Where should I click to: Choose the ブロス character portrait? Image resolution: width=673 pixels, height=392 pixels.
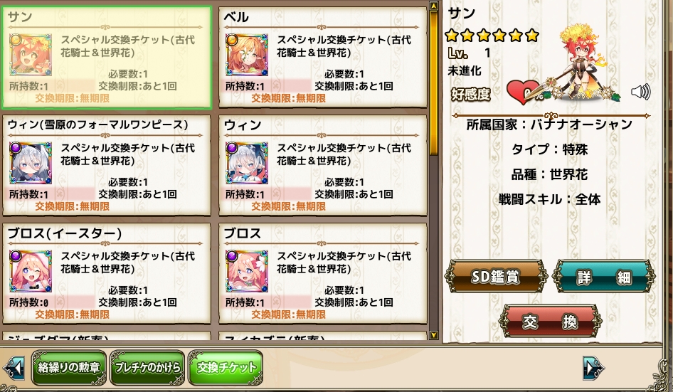(x=247, y=271)
